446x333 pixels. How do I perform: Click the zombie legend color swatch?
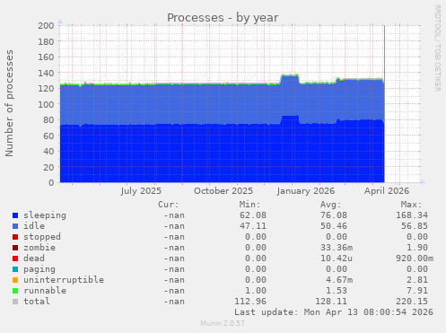click(x=15, y=248)
